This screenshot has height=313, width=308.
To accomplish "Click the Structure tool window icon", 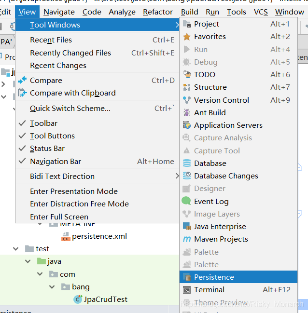I will click(187, 87).
